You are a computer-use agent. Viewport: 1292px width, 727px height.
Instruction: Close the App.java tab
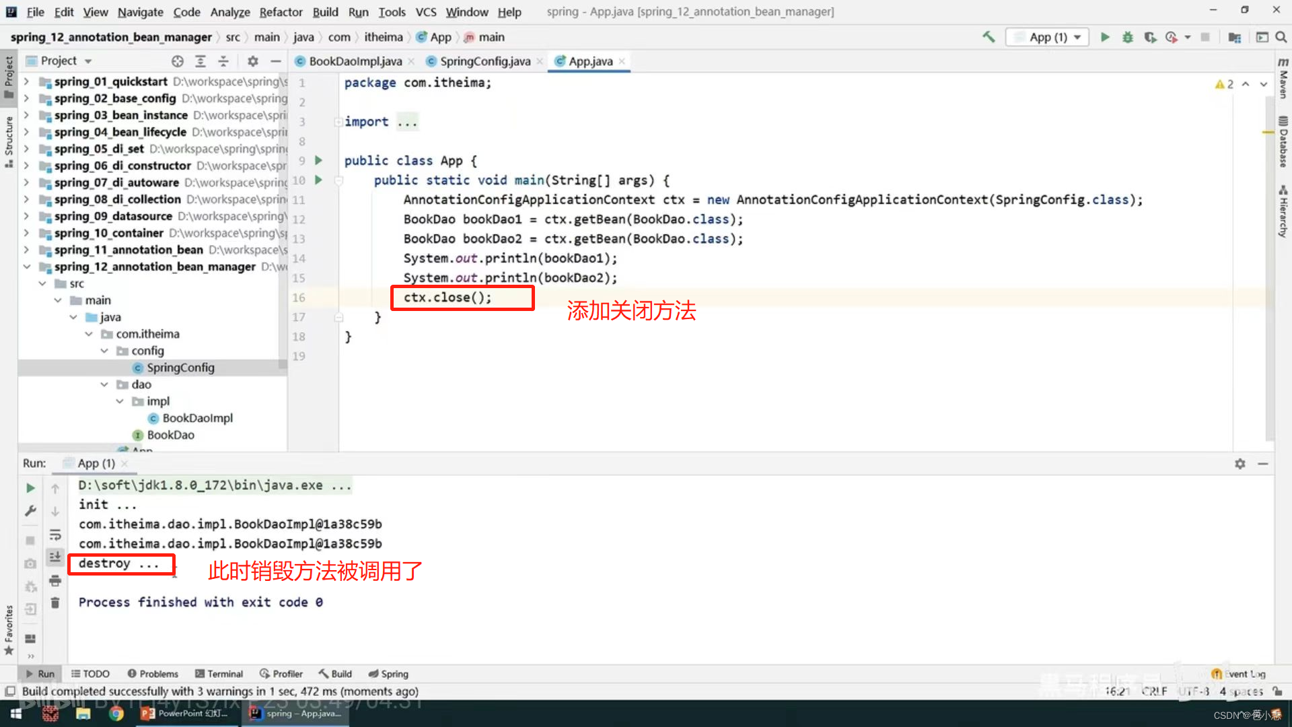pyautogui.click(x=622, y=61)
